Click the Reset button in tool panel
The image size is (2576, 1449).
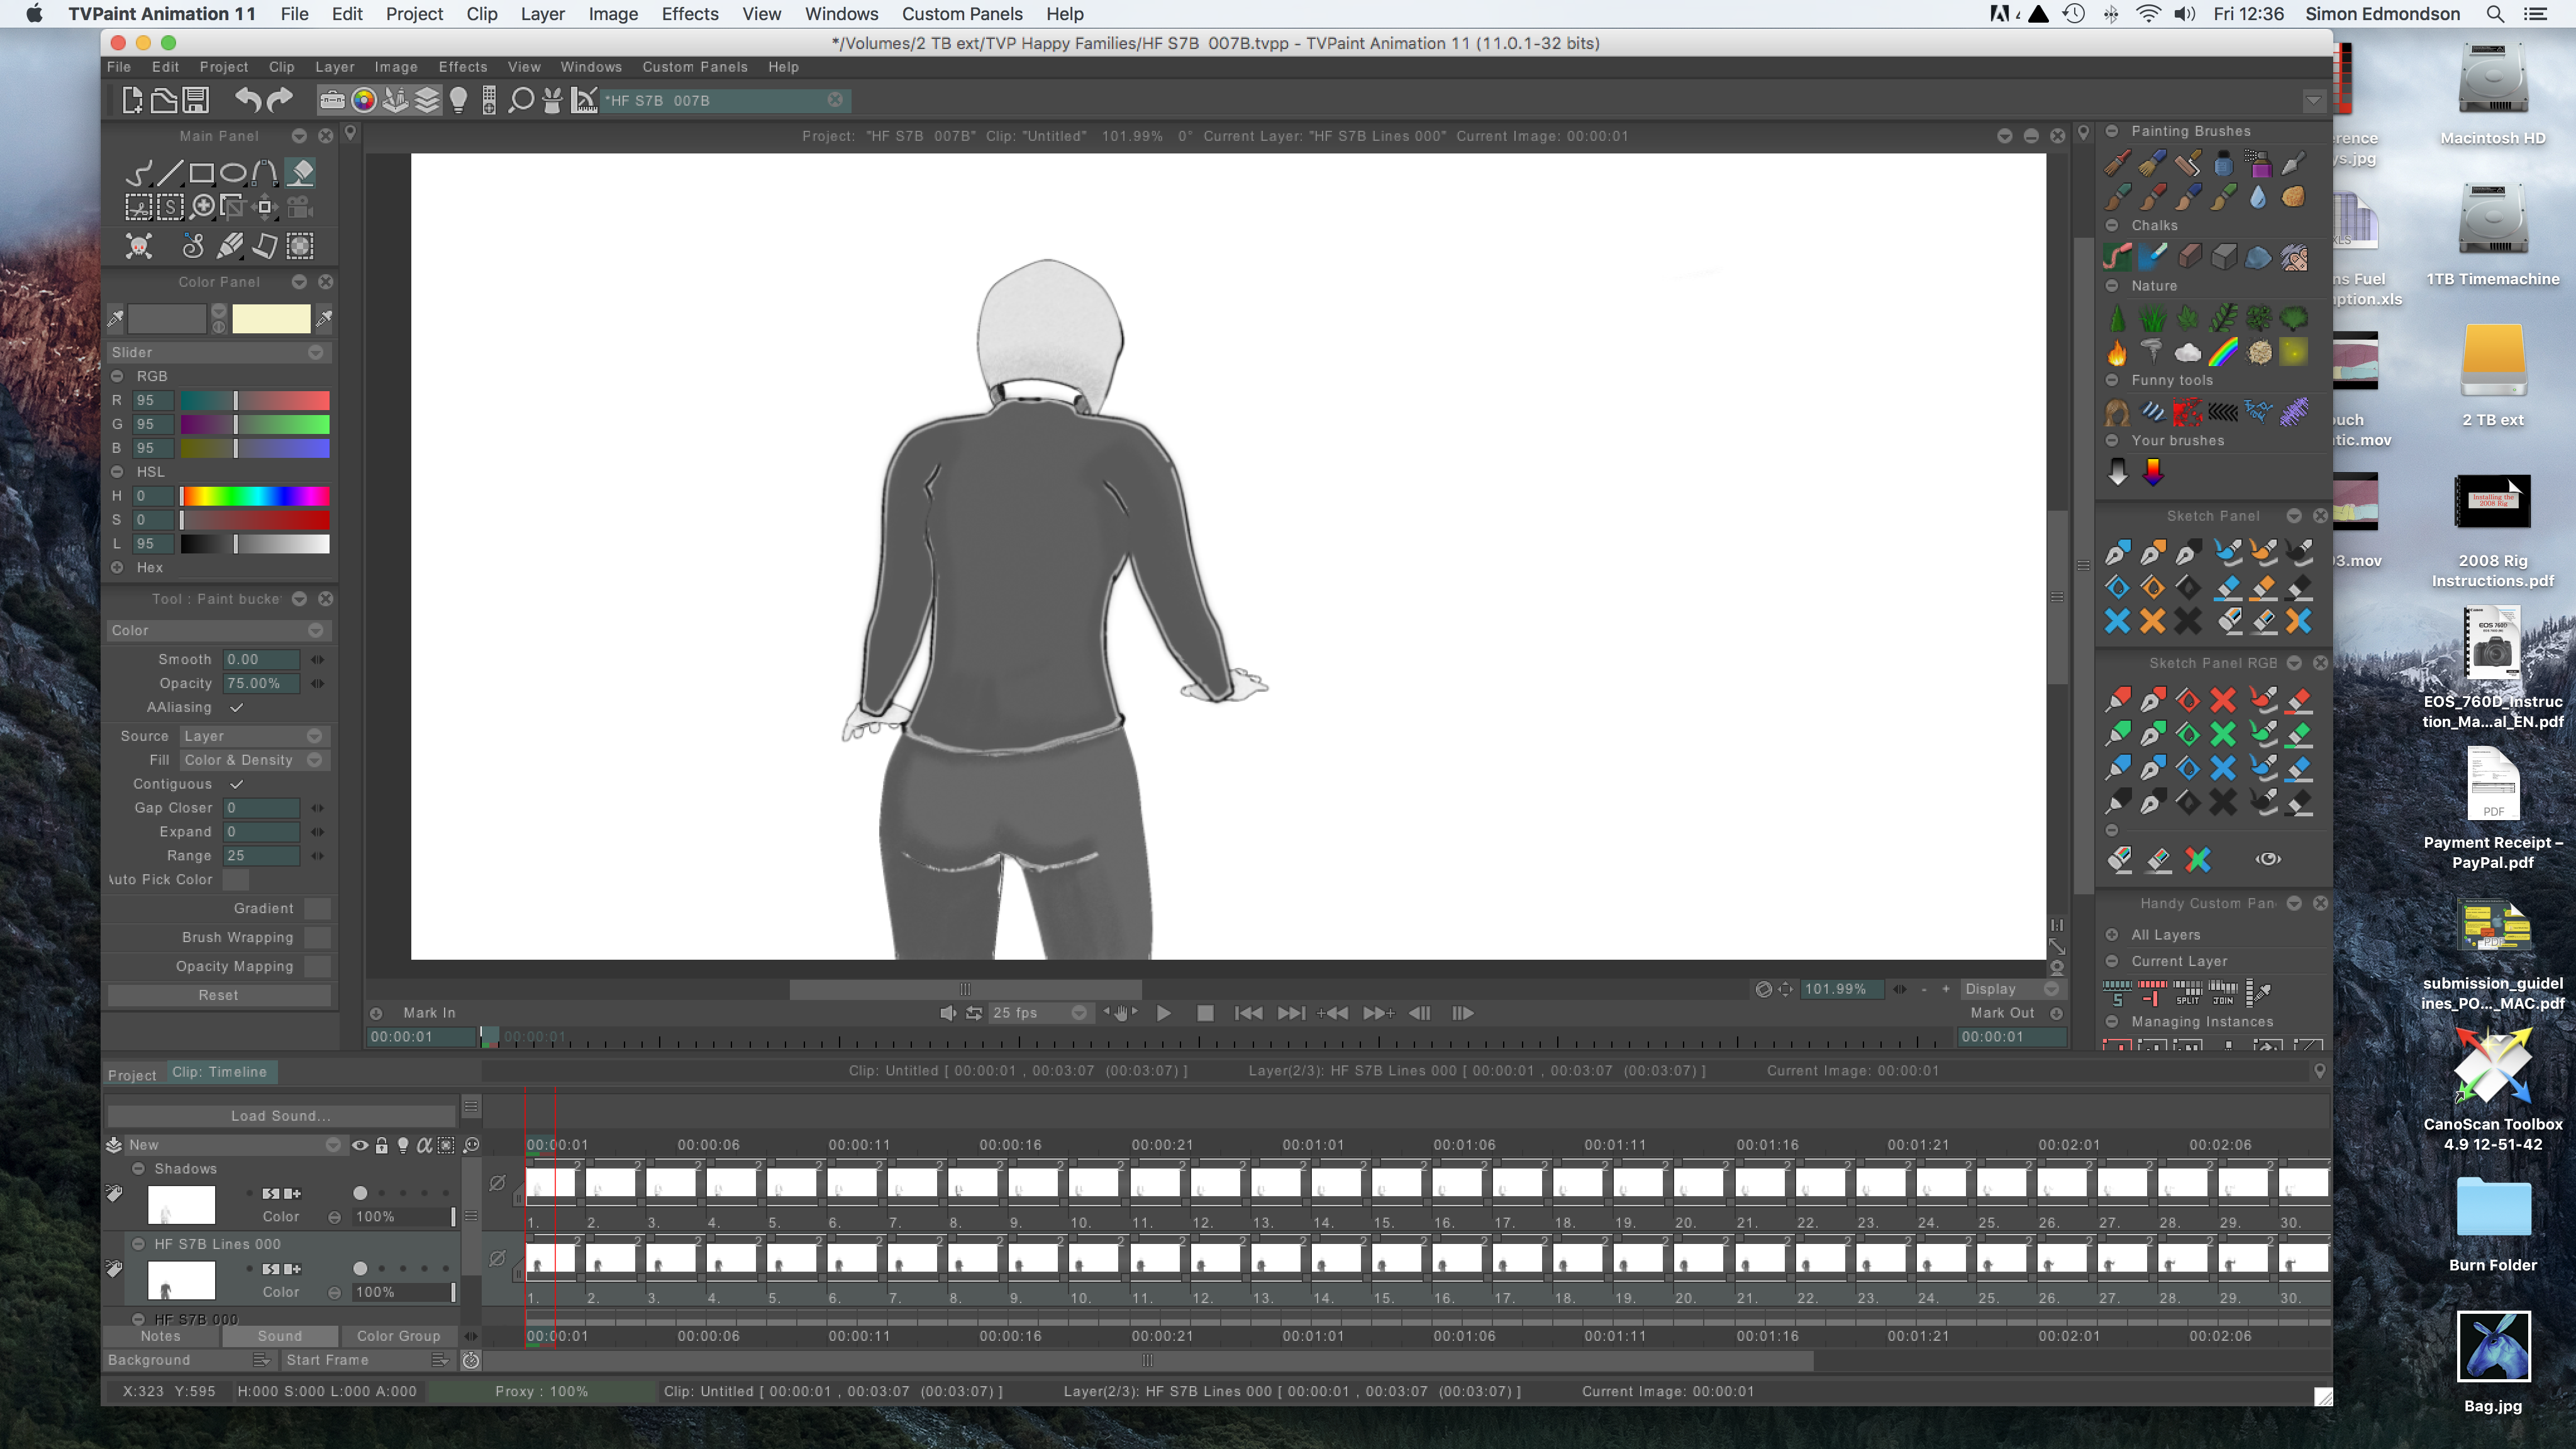(x=219, y=995)
